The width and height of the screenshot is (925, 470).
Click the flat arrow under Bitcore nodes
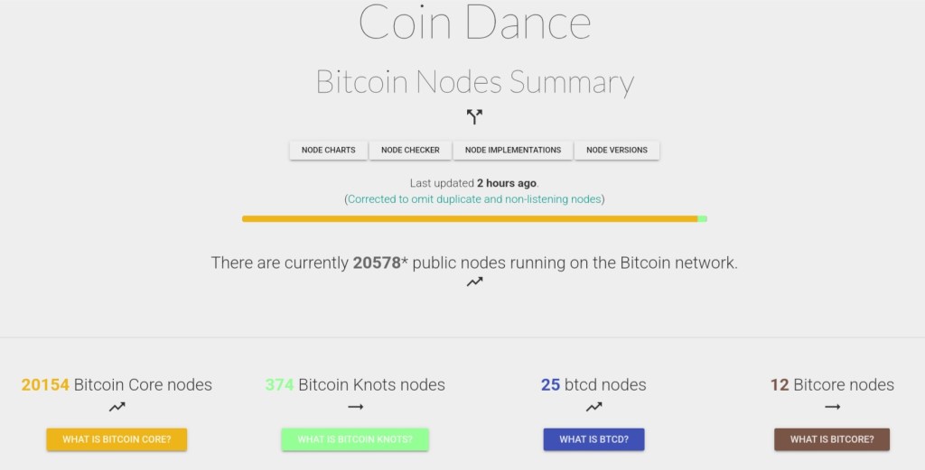click(x=832, y=408)
